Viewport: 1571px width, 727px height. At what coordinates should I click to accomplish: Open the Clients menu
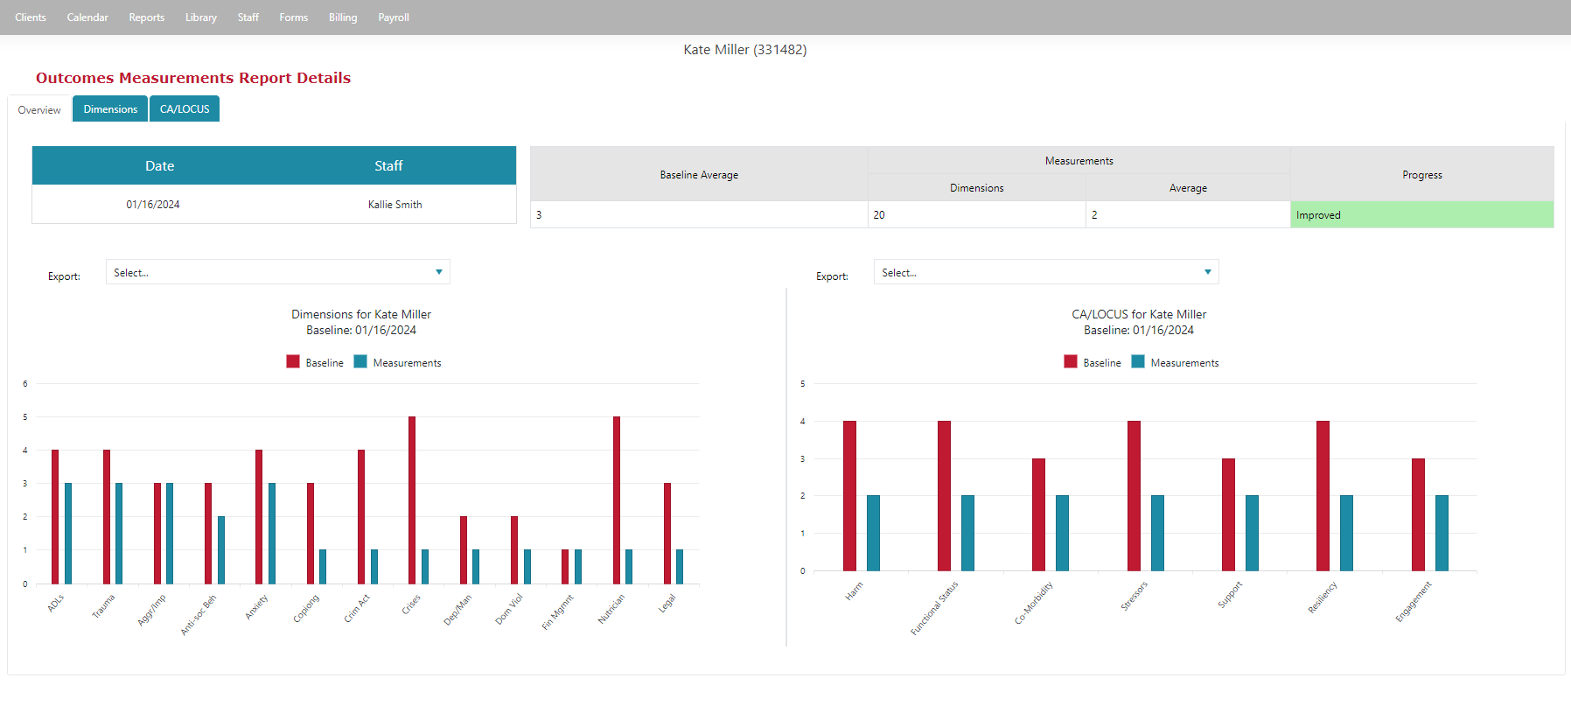[x=31, y=17]
